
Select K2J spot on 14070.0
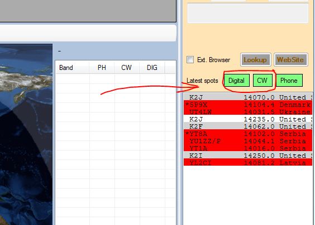[x=248, y=97]
